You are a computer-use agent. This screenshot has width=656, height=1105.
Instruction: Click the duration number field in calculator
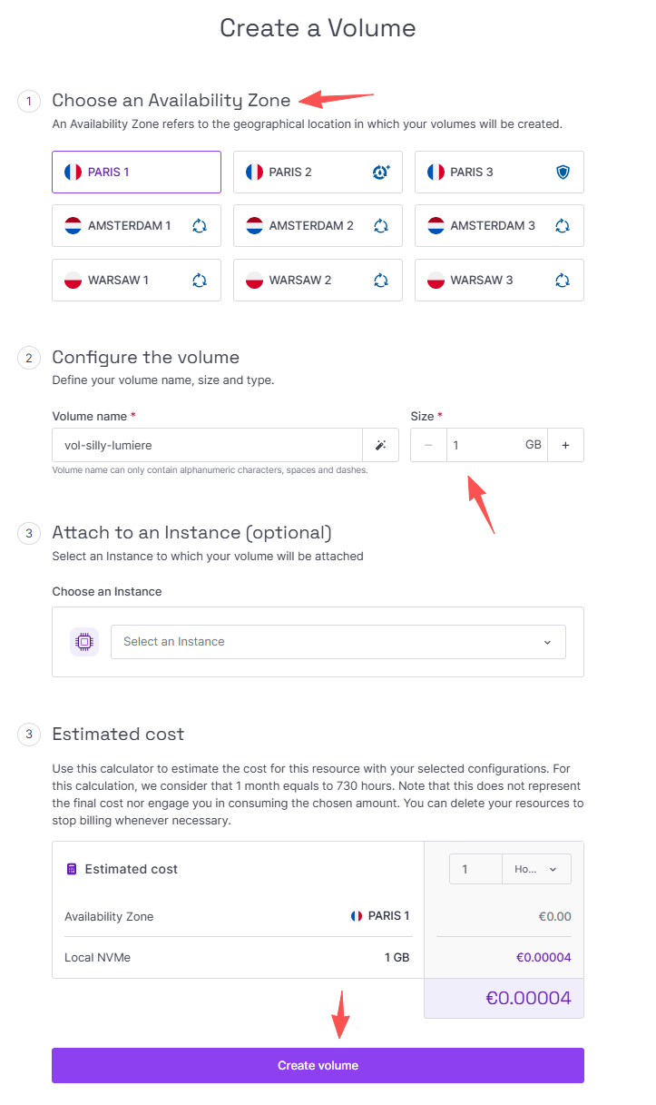(475, 869)
